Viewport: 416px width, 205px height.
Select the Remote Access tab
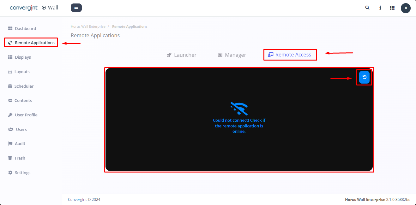coord(290,55)
